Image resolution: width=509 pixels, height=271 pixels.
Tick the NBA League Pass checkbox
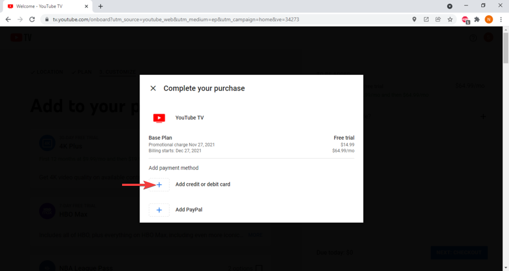click(x=259, y=268)
